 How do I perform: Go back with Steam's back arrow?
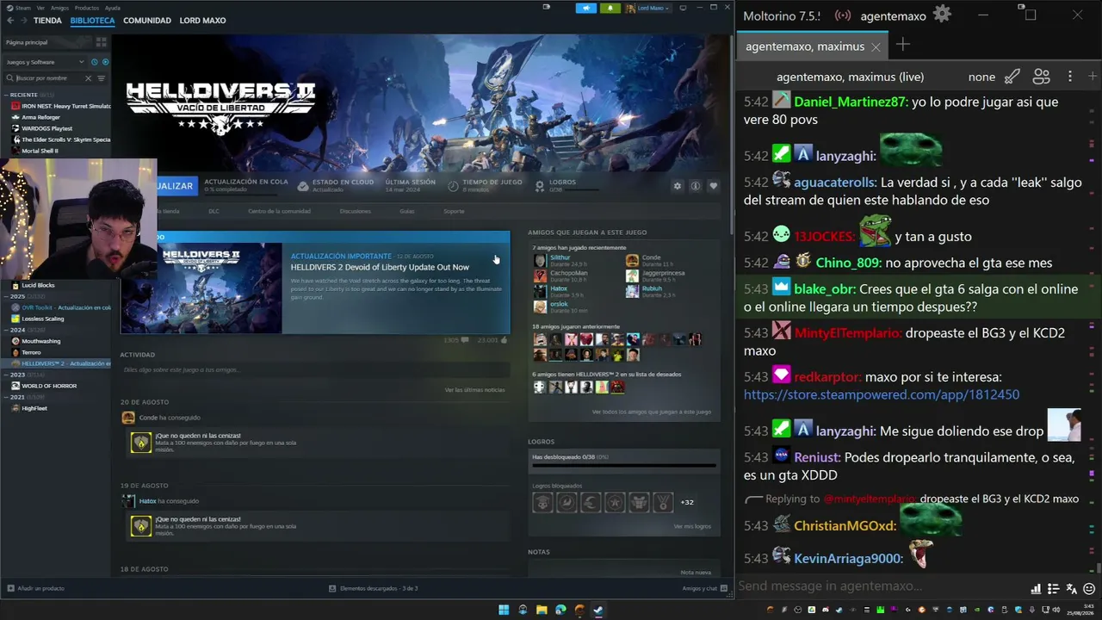[10, 21]
